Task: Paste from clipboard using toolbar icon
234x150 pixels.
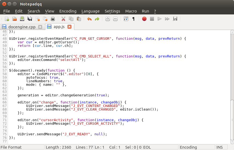Action: (x=79, y=19)
